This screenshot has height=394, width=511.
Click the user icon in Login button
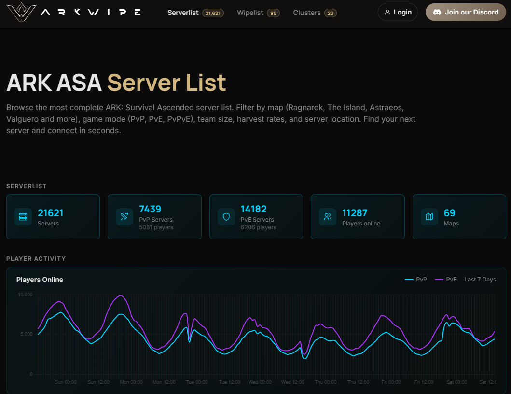tap(387, 12)
